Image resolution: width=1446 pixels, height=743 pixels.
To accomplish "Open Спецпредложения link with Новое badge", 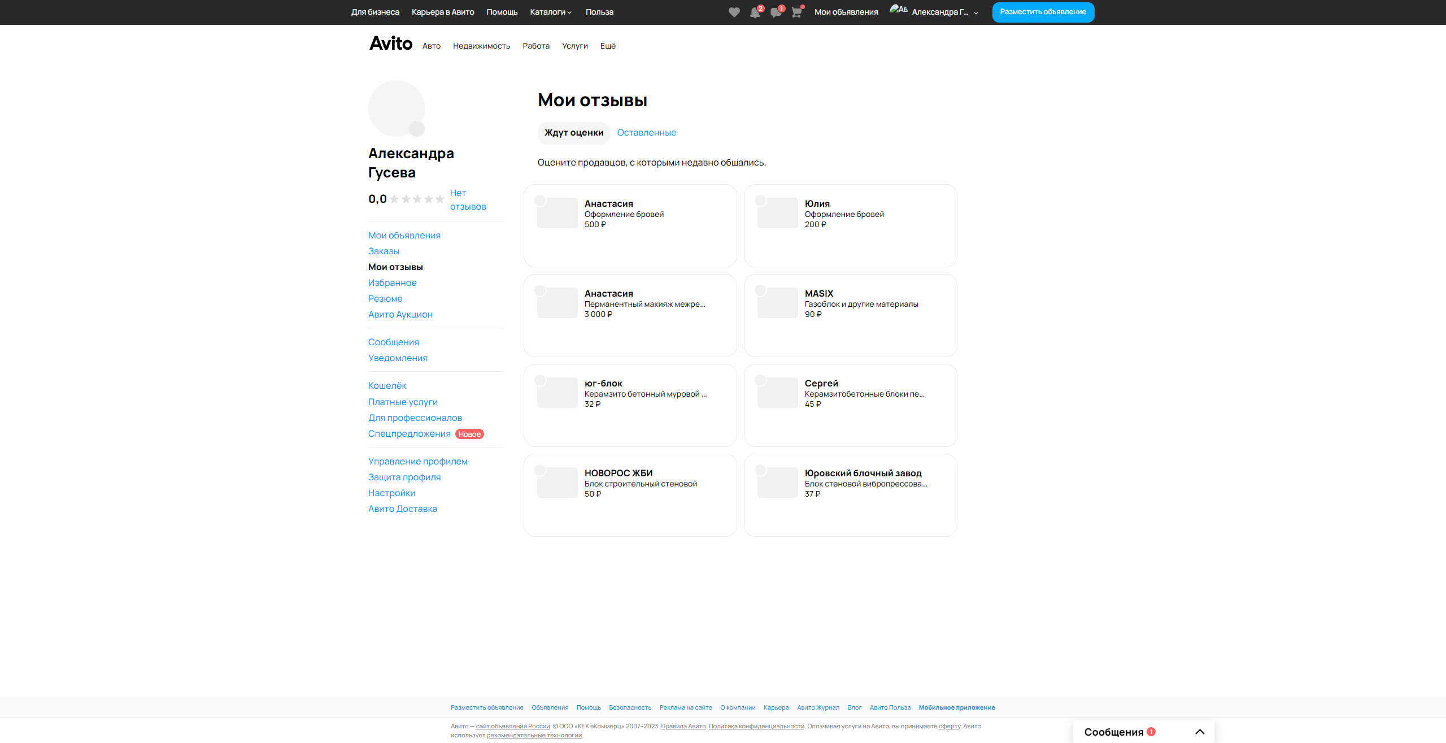I will (409, 434).
